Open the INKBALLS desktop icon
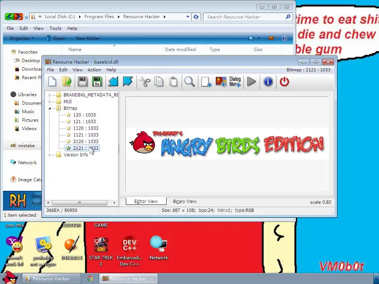The width and height of the screenshot is (379, 284). [72, 248]
